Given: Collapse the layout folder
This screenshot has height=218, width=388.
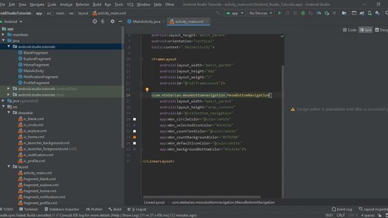Looking at the screenshot, I should [8, 167].
